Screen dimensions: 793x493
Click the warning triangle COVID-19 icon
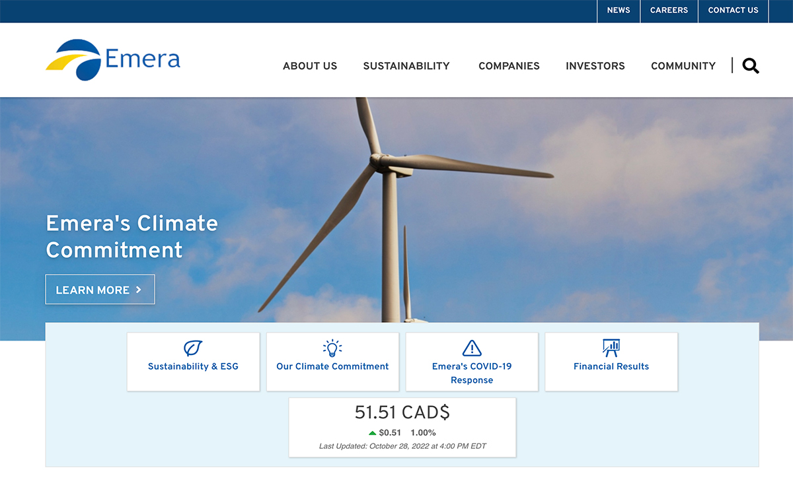(x=472, y=348)
